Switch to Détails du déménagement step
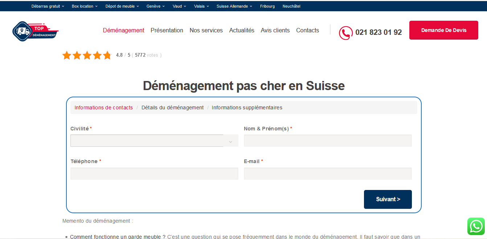The height and width of the screenshot is (239, 487). (x=173, y=108)
